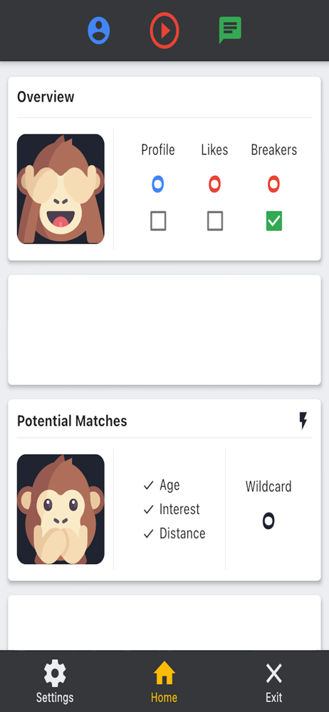
Task: Check the Profile checkbox
Action: (158, 221)
